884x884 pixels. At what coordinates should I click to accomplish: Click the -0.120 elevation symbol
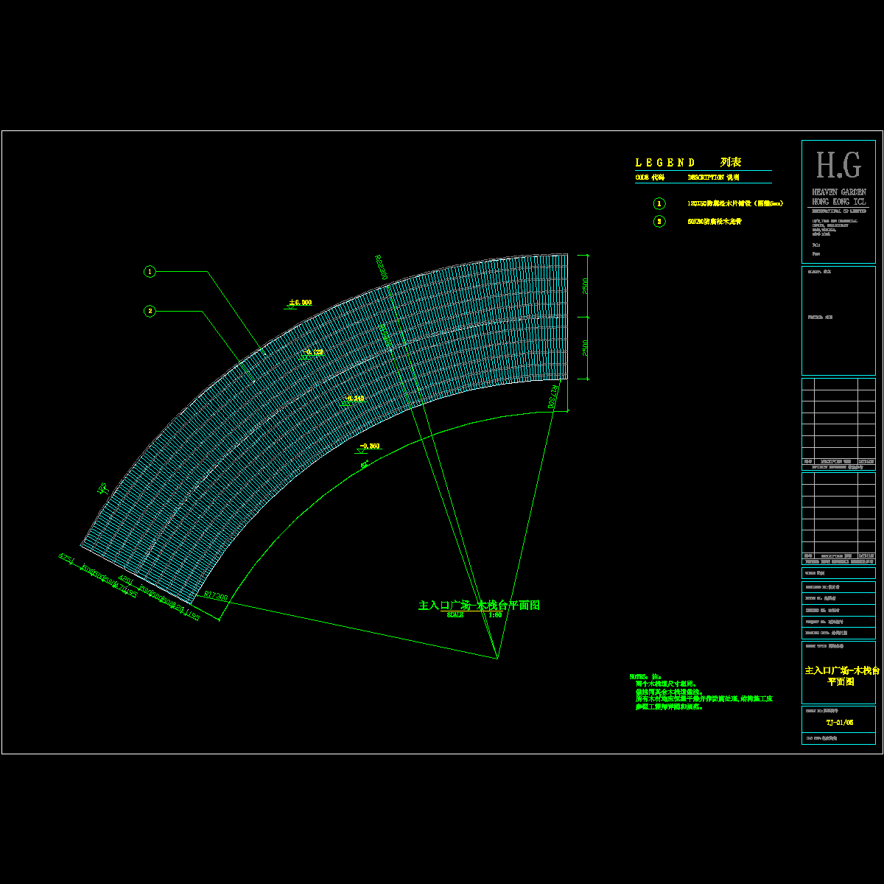(x=313, y=352)
